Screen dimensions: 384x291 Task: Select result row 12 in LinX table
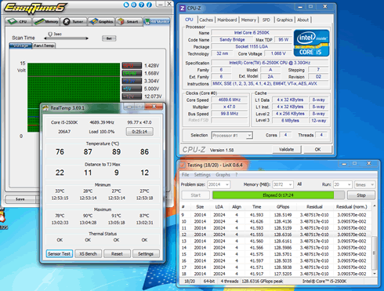276,235
